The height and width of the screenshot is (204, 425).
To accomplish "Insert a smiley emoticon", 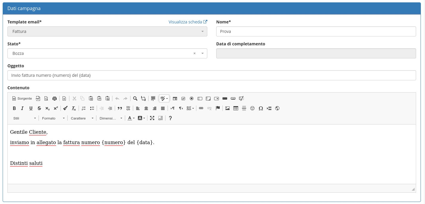I will [252, 108].
